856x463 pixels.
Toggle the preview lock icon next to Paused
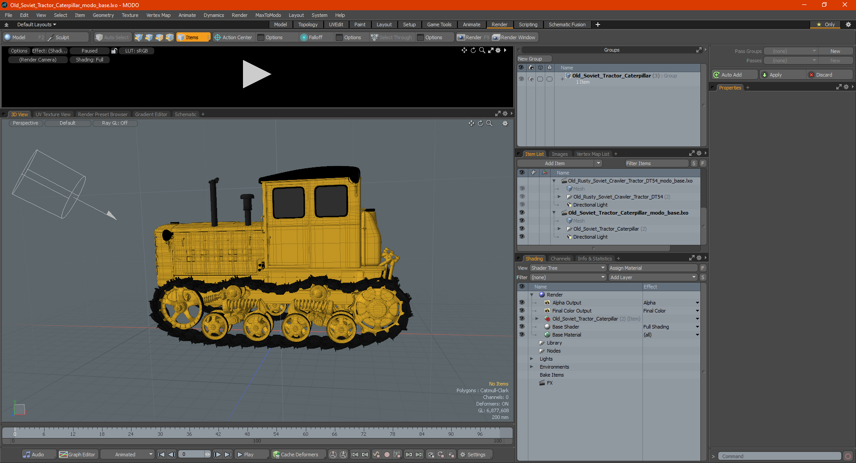(114, 51)
